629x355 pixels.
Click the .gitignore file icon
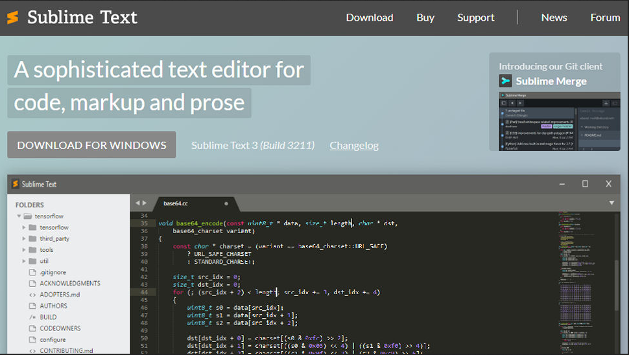32,272
